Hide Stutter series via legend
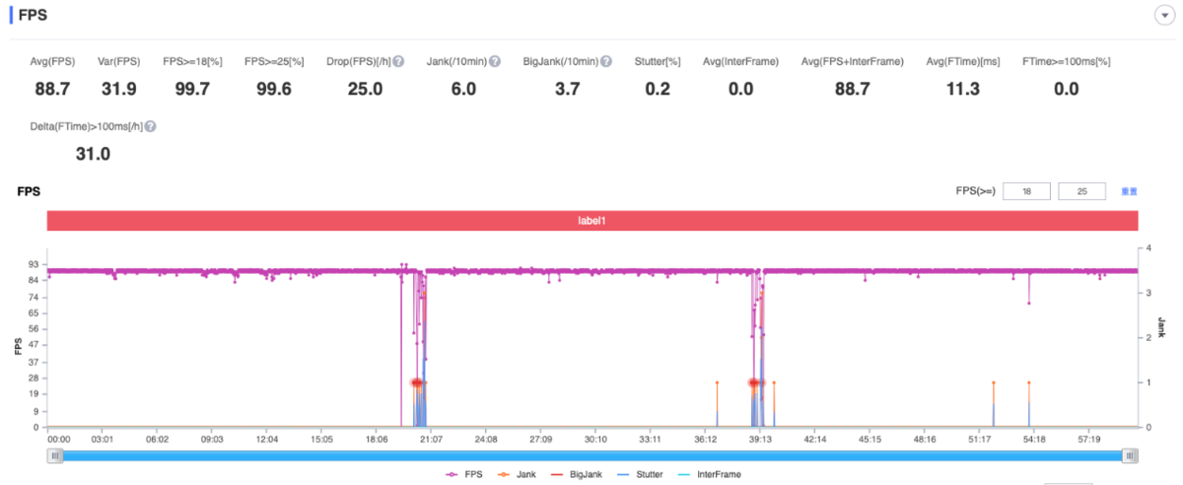 641,474
